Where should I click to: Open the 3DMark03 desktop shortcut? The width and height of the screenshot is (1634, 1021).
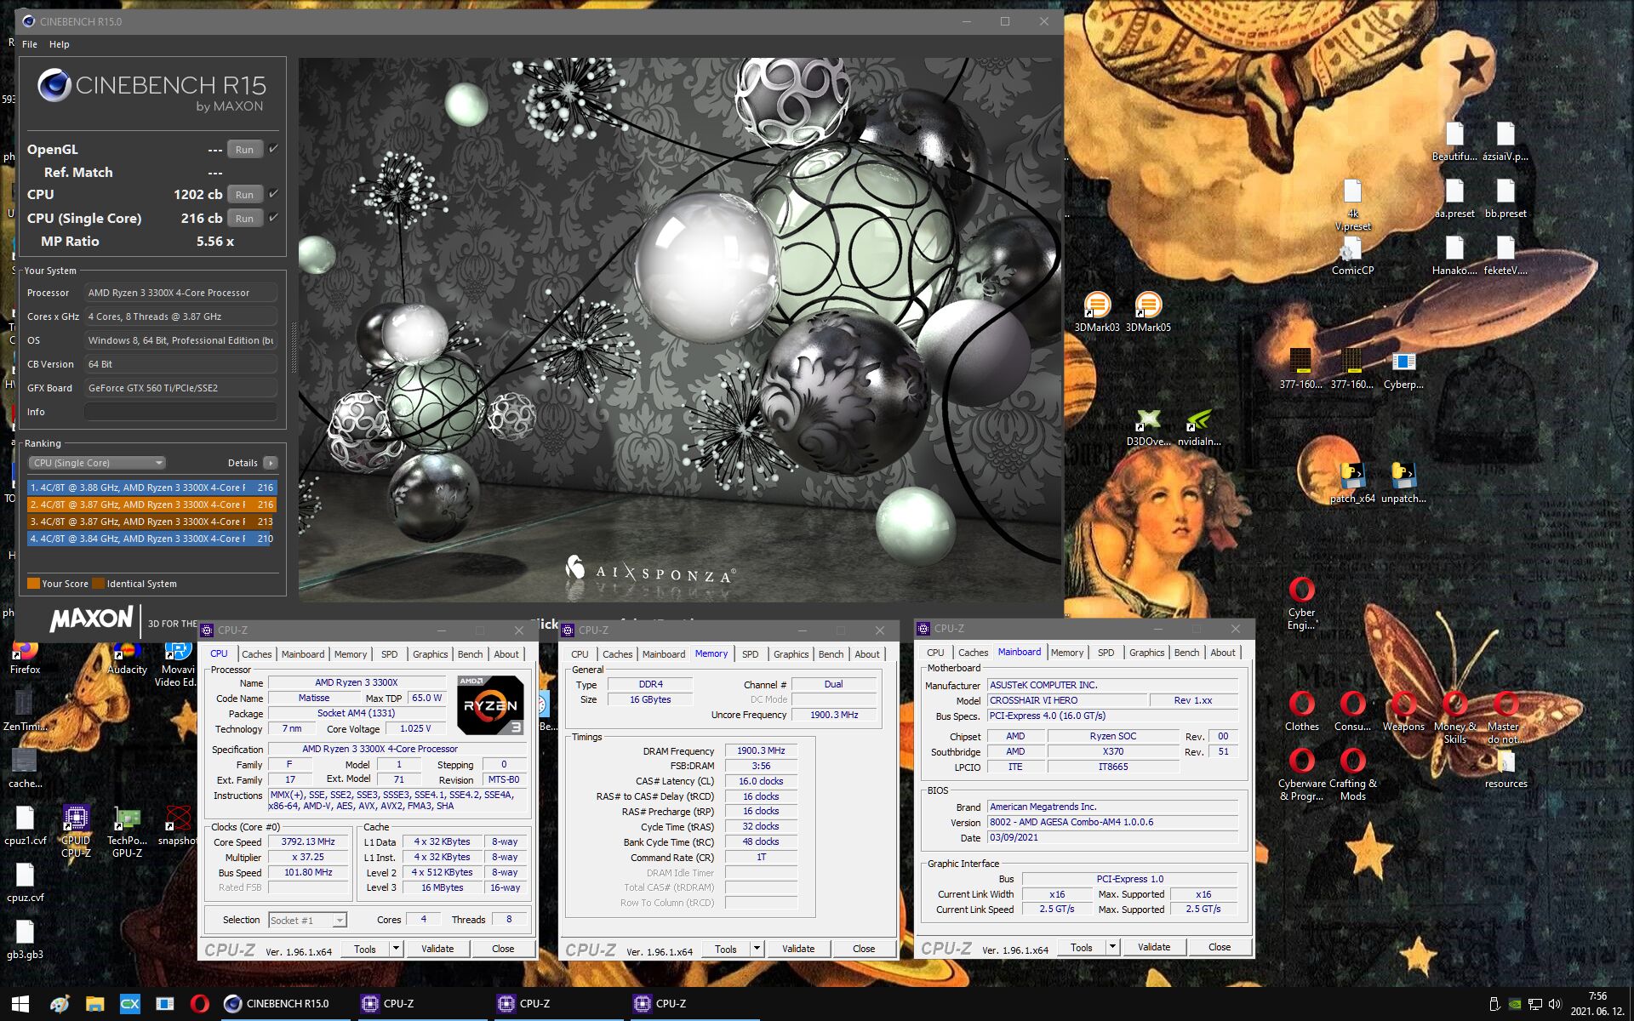point(1097,306)
